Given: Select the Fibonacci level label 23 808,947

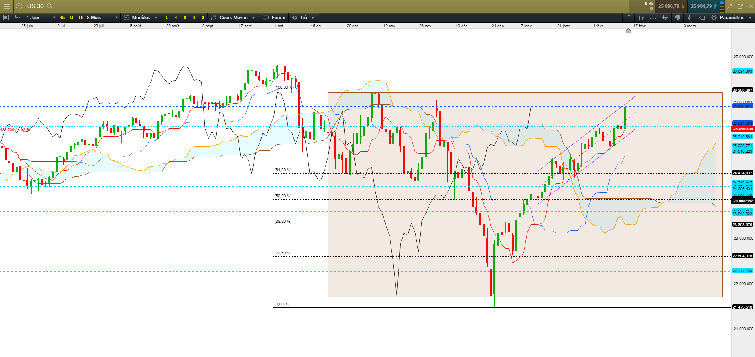Looking at the screenshot, I should pyautogui.click(x=742, y=201).
